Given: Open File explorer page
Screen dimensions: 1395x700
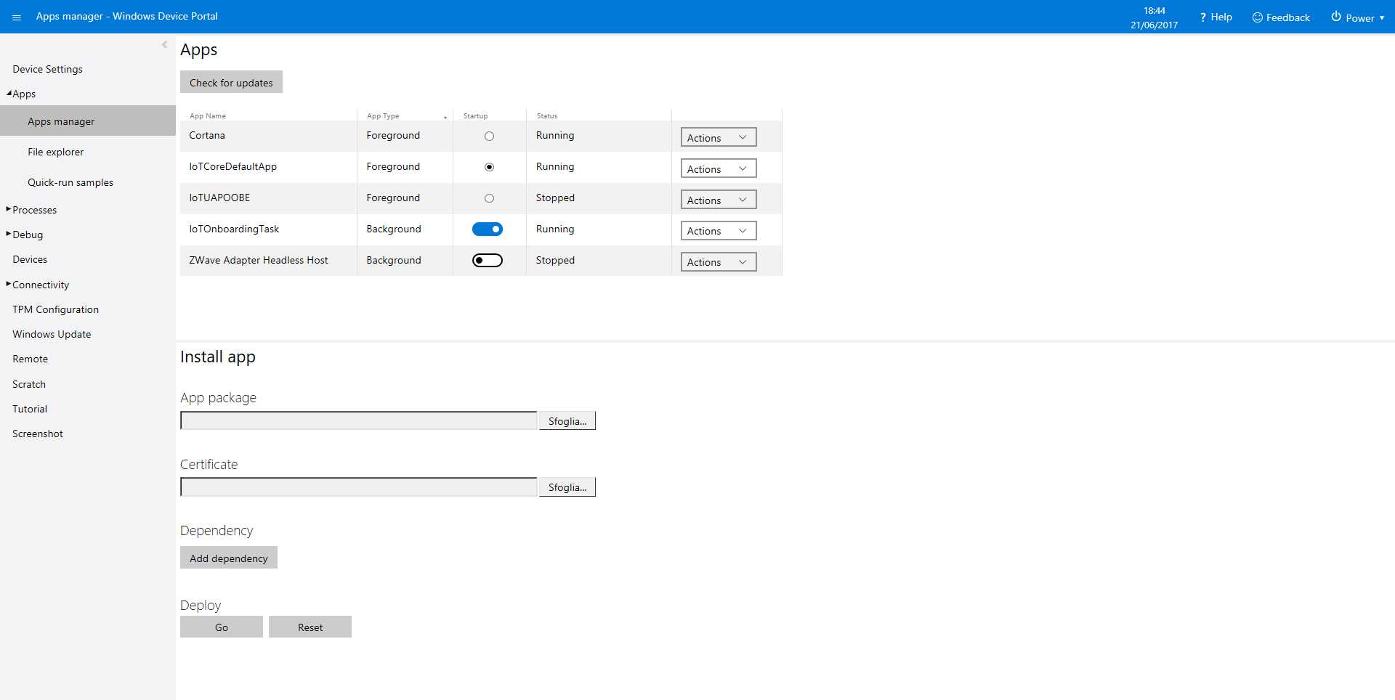Looking at the screenshot, I should pos(55,152).
